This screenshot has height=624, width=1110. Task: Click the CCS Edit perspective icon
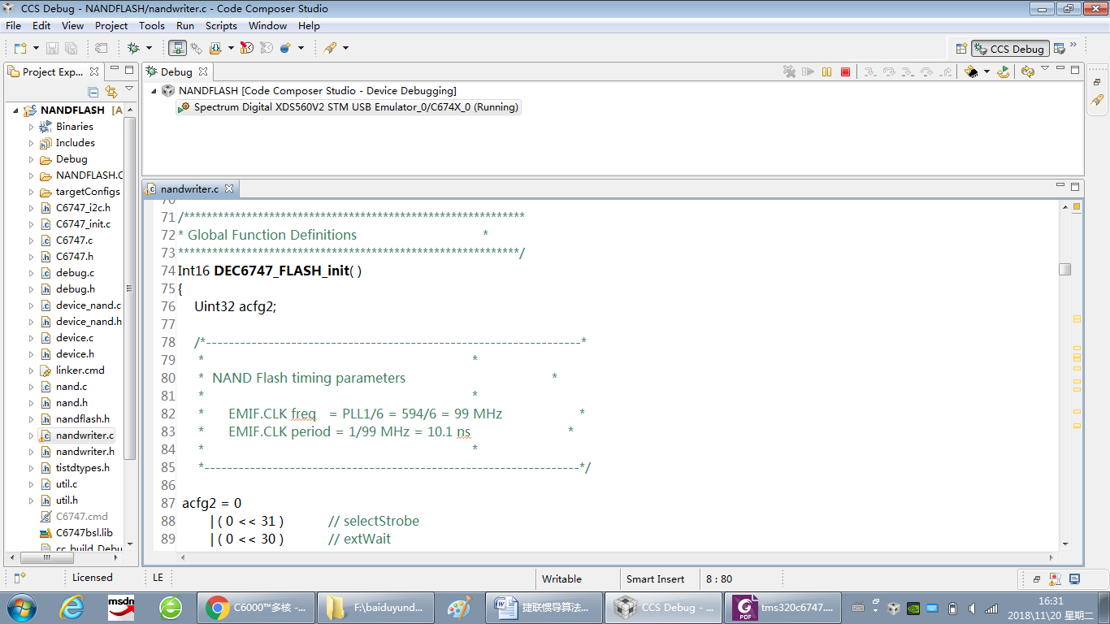tap(1059, 49)
